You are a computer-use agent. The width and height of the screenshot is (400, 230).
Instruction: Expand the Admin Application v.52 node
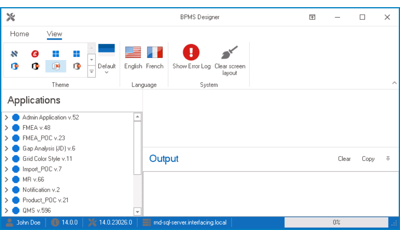[7, 117]
